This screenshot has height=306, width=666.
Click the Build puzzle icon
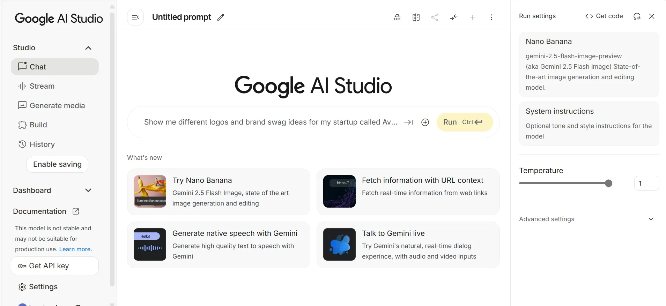22,125
